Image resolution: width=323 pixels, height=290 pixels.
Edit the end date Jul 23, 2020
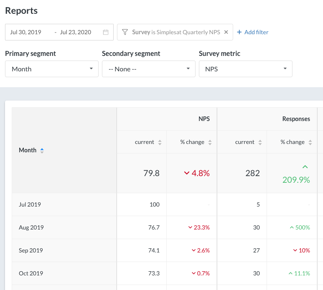pyautogui.click(x=76, y=32)
